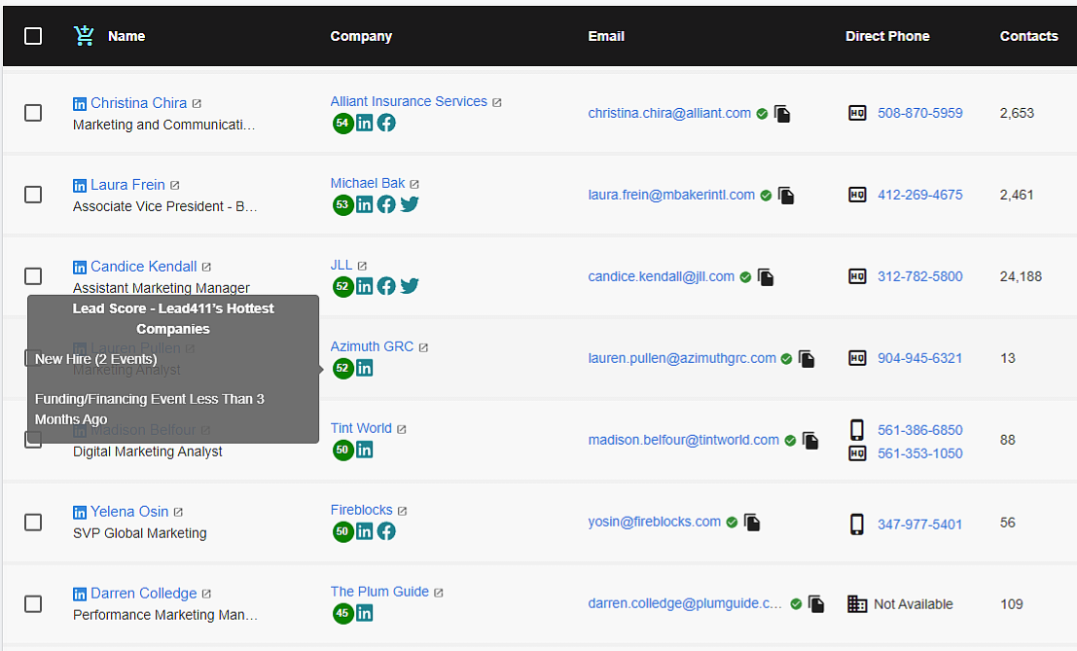Select the Darren Colledge row checkbox
1077x651 pixels.
pos(33,603)
